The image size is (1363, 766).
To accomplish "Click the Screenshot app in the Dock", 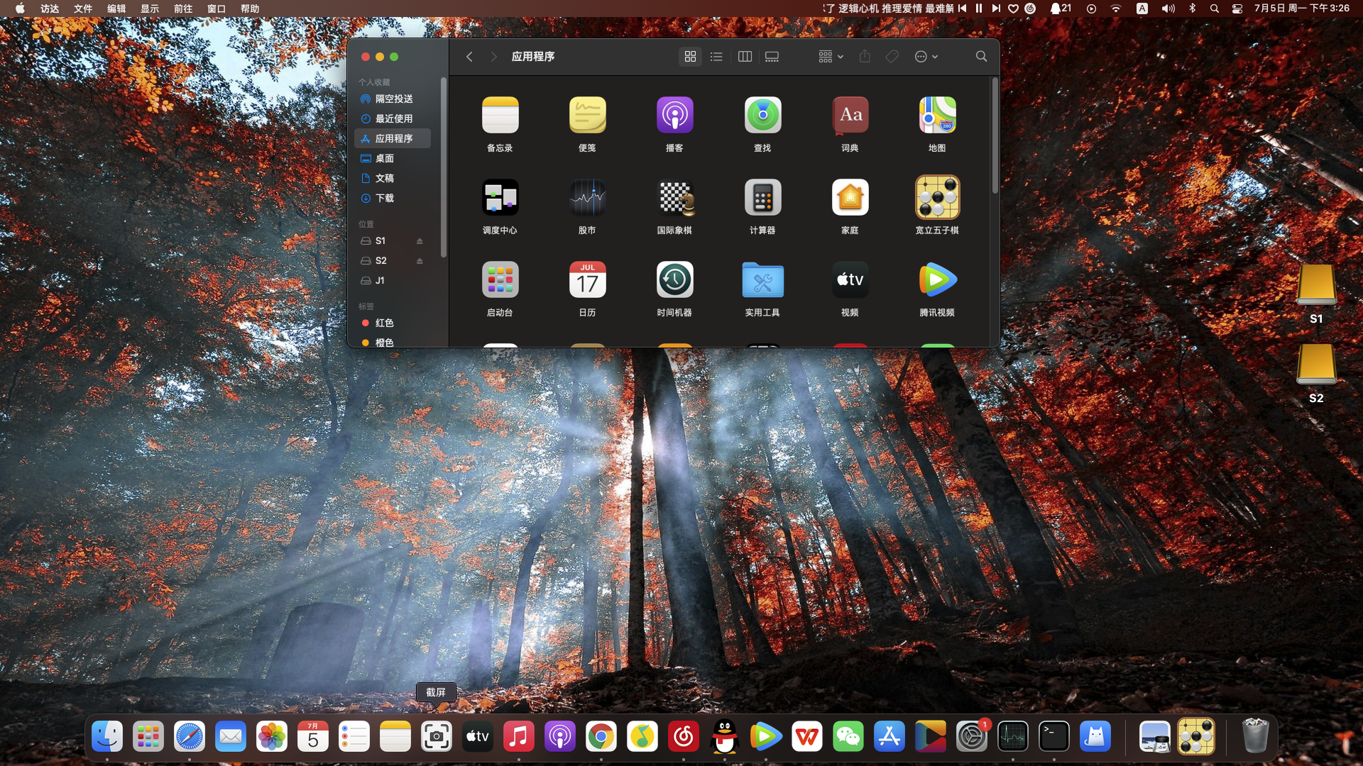I will 436,737.
